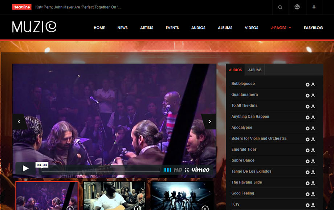
Task: Open the Emerald Tiger track link
Action: click(x=244, y=150)
